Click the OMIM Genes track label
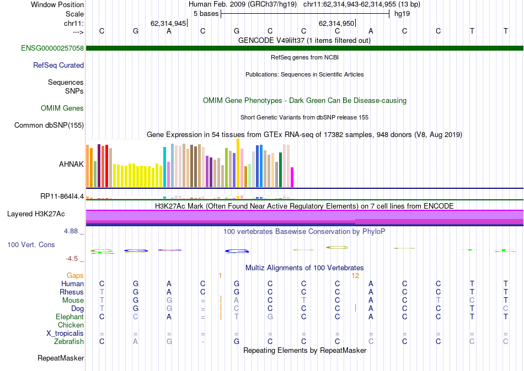 [62, 108]
